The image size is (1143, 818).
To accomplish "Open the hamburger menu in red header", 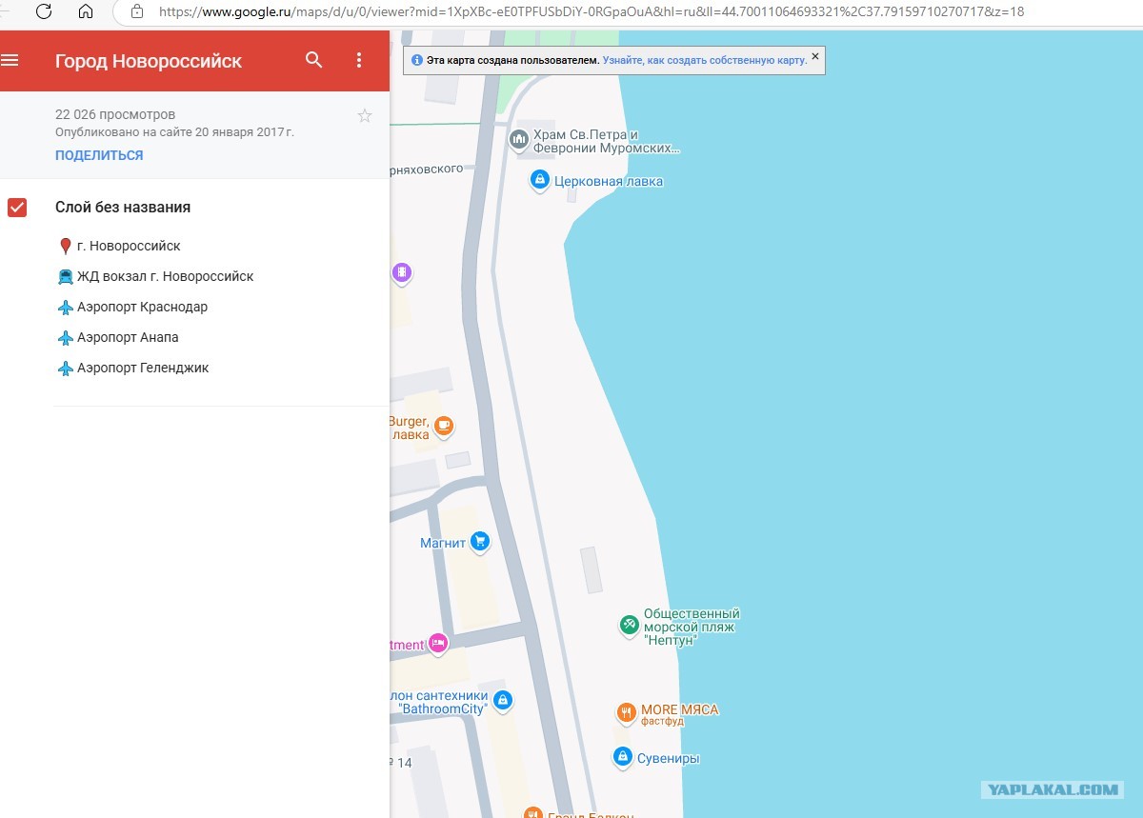I will (x=10, y=61).
